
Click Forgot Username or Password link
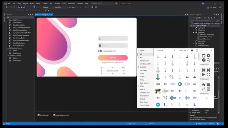[x=113, y=63]
